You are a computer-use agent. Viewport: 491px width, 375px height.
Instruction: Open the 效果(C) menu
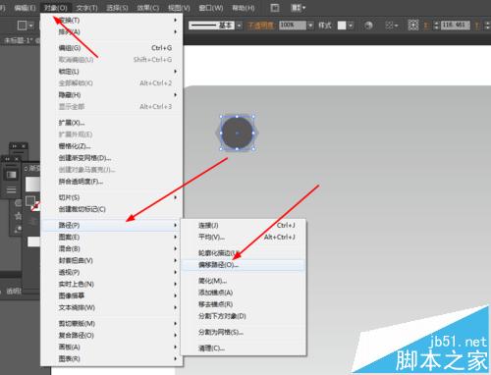coord(147,8)
